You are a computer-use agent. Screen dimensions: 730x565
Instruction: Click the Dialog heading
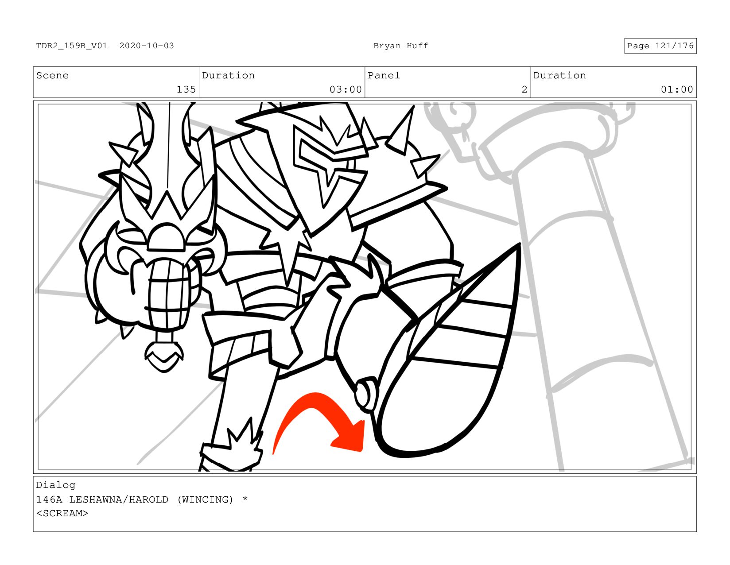coord(56,485)
